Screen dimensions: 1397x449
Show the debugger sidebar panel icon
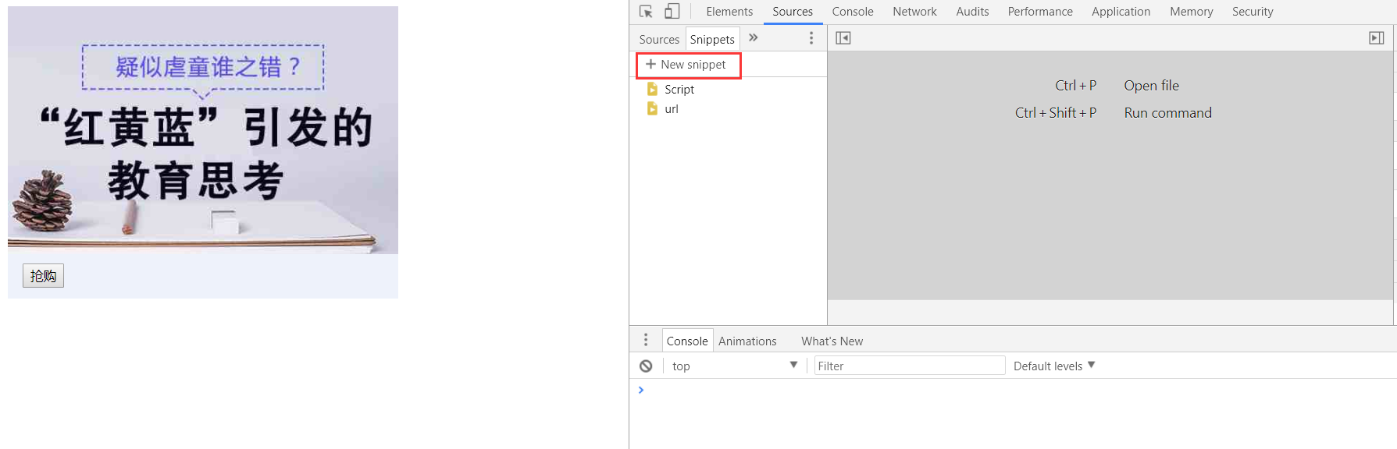pos(1377,38)
